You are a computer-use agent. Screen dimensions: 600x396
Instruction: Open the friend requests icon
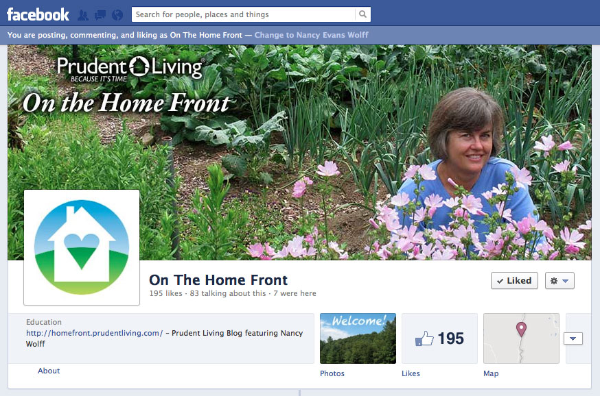coord(83,15)
